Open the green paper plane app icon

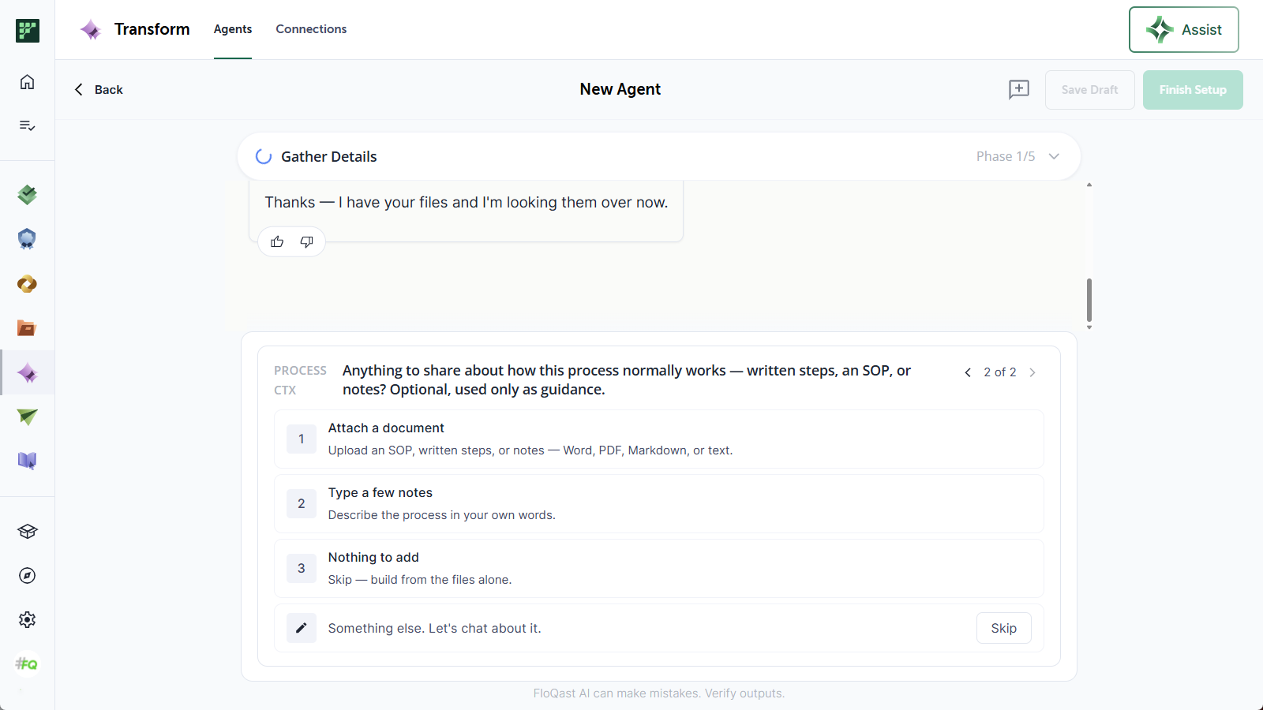coord(28,417)
